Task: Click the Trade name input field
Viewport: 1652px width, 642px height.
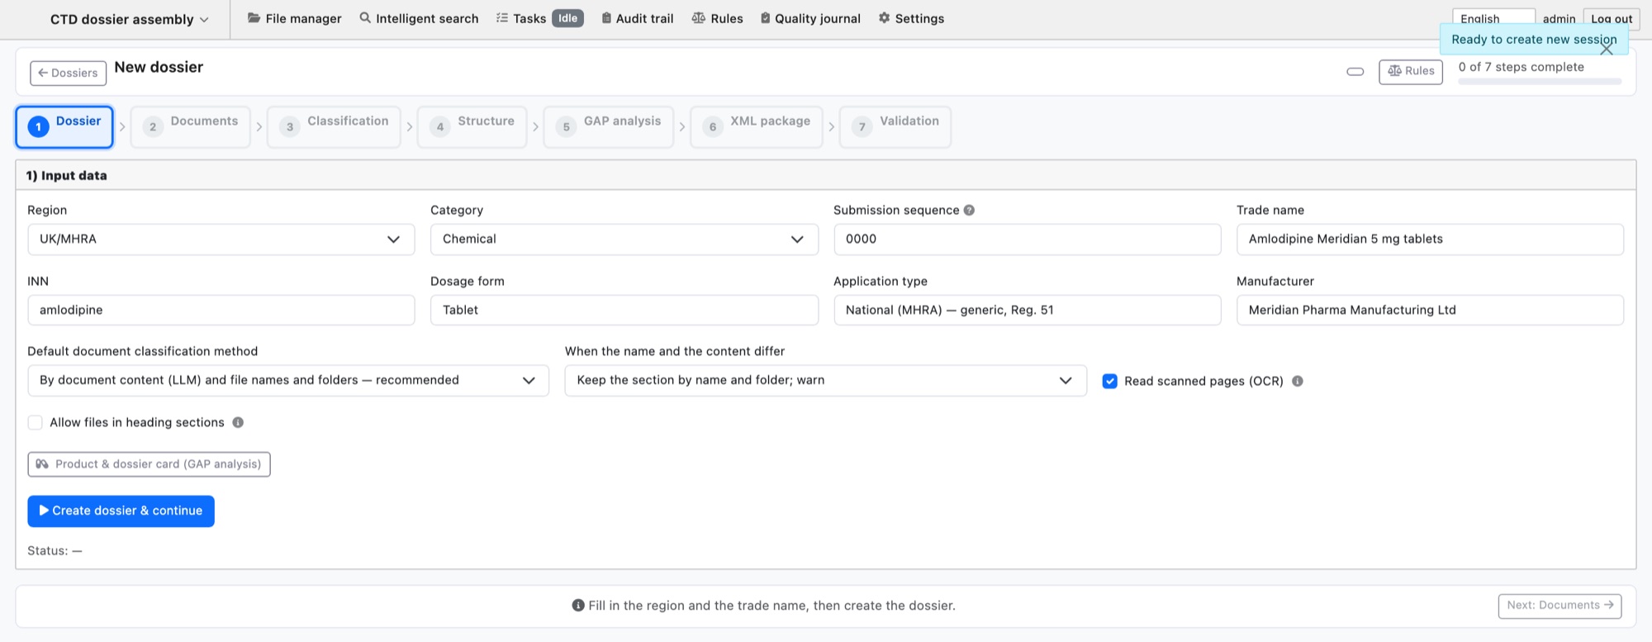Action: coord(1430,240)
